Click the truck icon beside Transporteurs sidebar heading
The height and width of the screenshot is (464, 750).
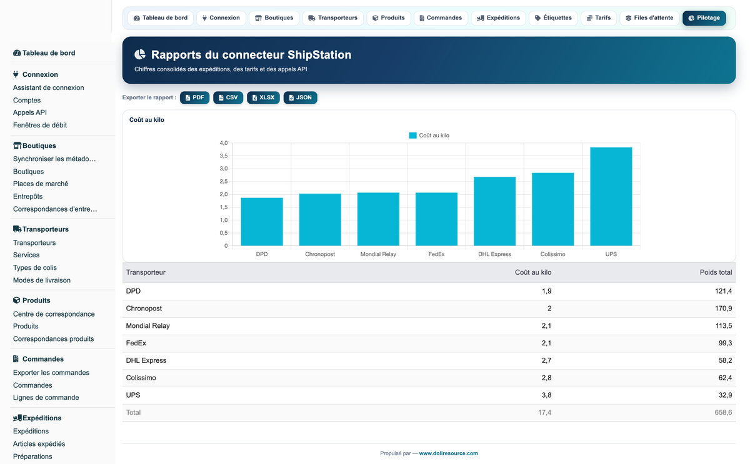coord(17,229)
